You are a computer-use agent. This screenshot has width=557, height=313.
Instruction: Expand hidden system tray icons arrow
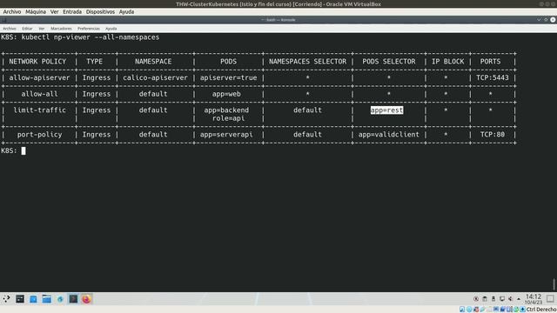(519, 299)
